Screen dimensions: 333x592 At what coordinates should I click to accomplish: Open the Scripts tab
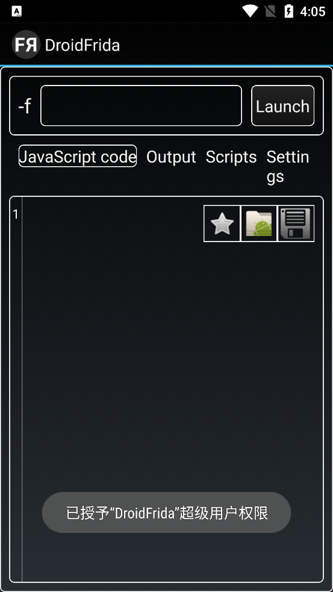click(231, 157)
